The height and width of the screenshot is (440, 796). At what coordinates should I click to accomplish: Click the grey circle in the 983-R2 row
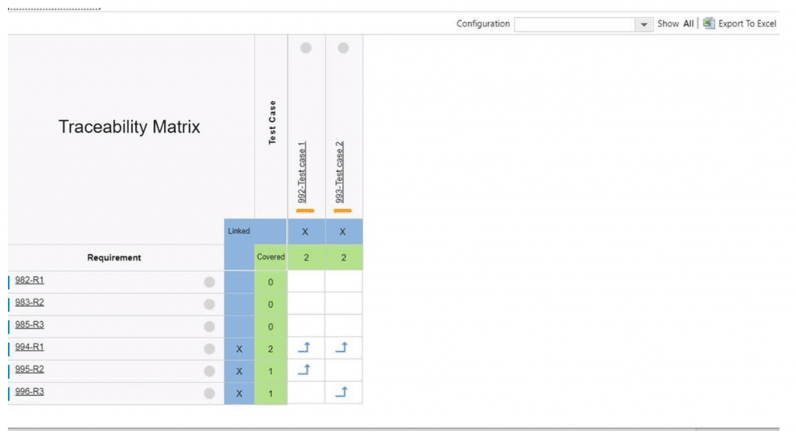(209, 305)
